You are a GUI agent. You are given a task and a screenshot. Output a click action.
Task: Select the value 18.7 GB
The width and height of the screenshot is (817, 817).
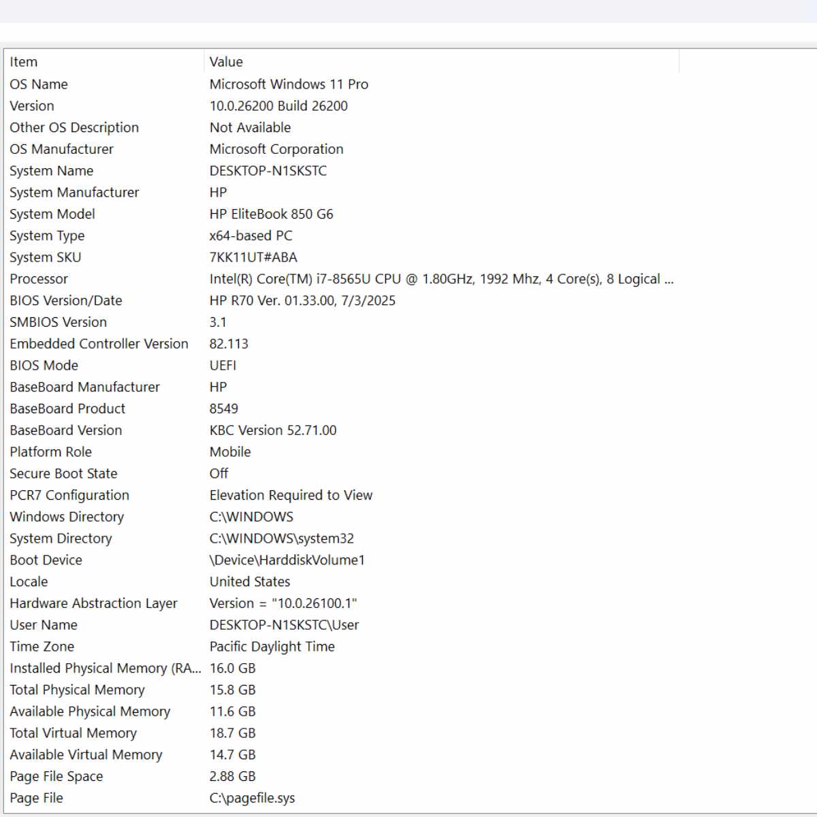(233, 733)
